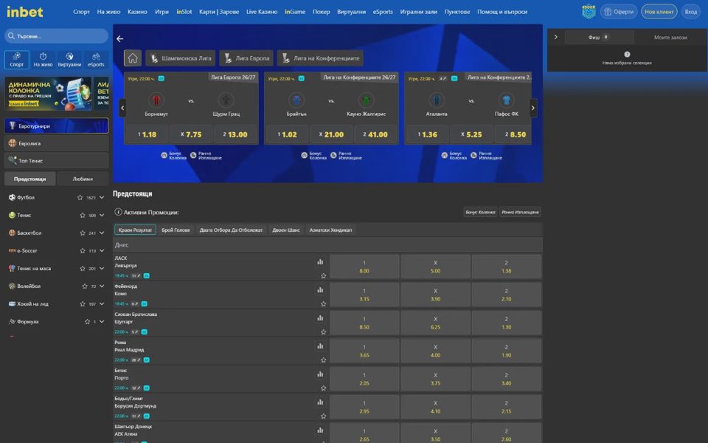Expand the Формула sport list
The width and height of the screenshot is (708, 443).
coord(102,321)
